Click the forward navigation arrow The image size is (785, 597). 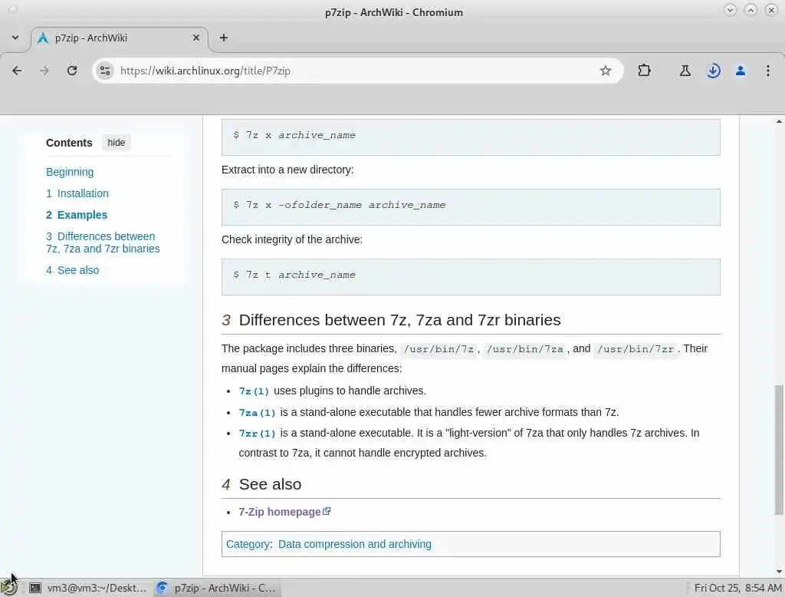pyautogui.click(x=44, y=71)
